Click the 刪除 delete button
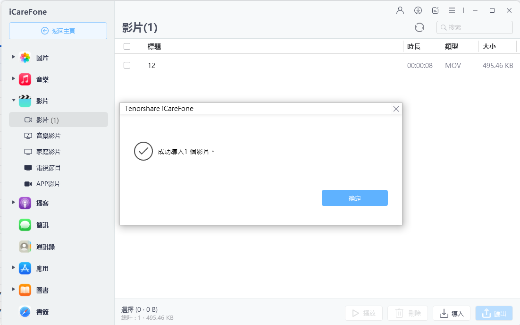 408,313
